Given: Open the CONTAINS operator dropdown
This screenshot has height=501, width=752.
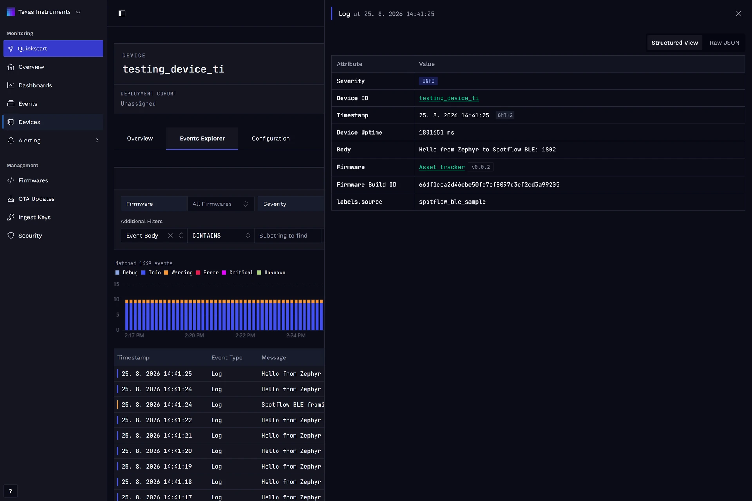Looking at the screenshot, I should point(221,236).
